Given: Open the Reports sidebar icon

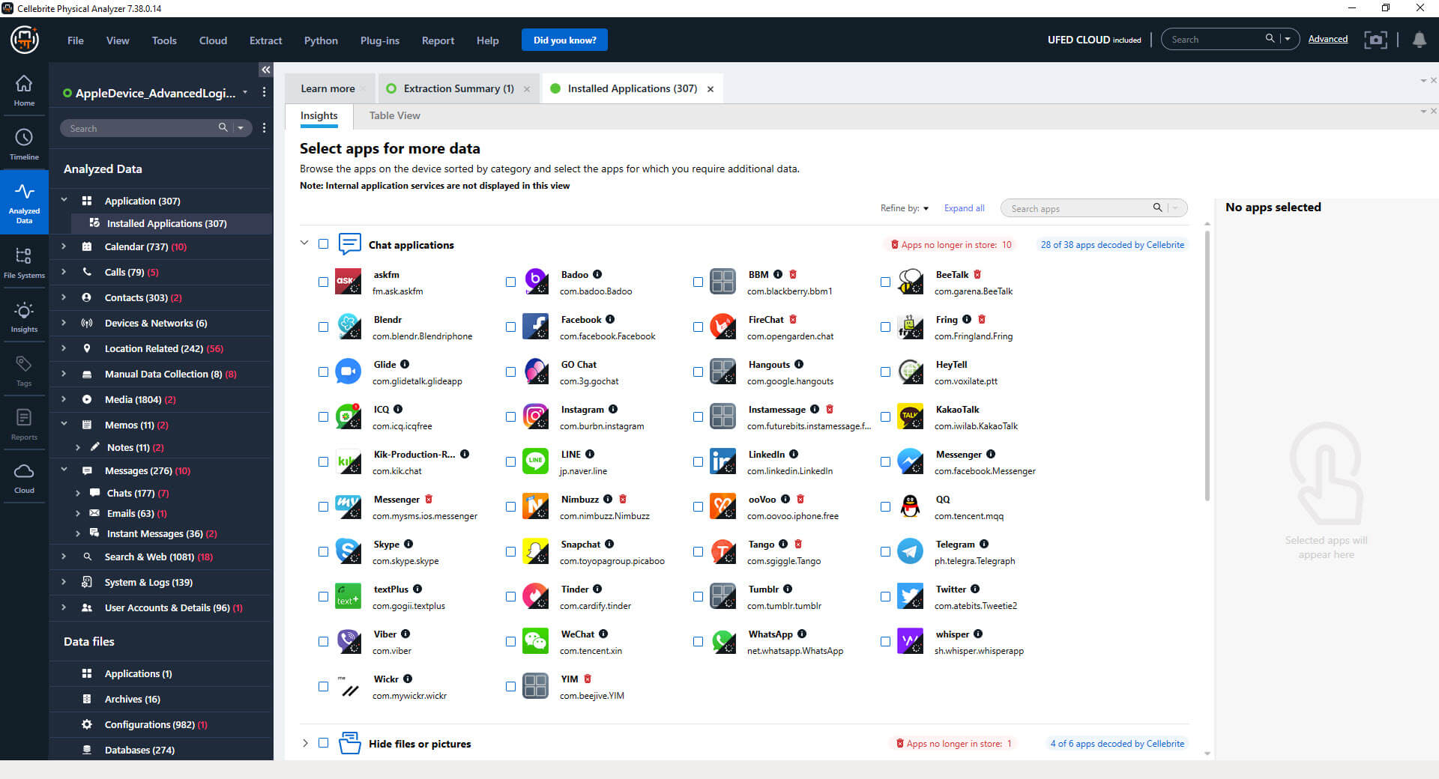Looking at the screenshot, I should pyautogui.click(x=24, y=425).
